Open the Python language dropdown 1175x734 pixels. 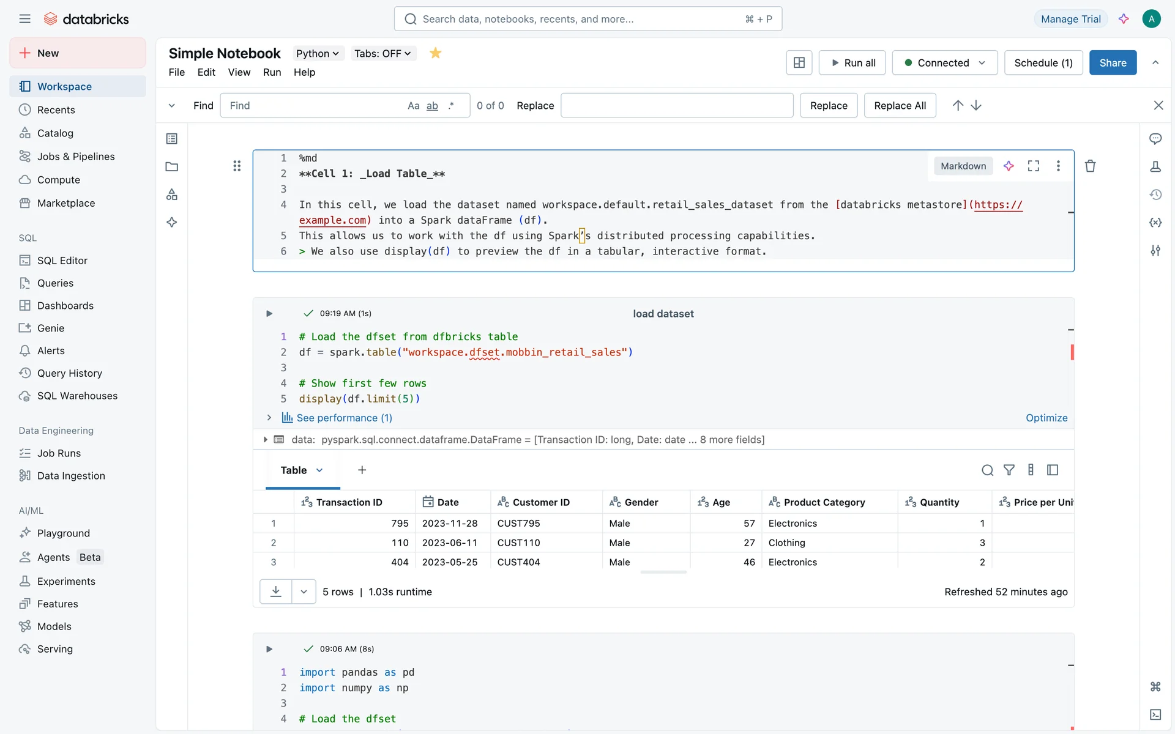coord(317,53)
